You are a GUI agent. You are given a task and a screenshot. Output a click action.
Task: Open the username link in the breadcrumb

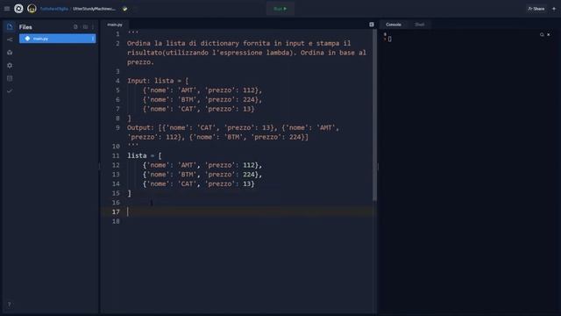[x=54, y=9]
